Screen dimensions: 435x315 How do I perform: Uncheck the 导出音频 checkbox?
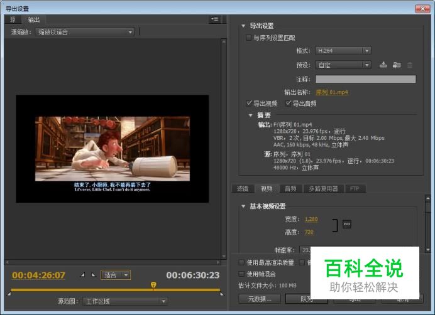[289, 104]
